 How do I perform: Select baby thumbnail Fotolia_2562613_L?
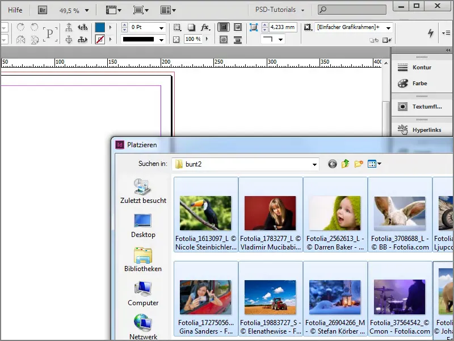click(x=335, y=214)
